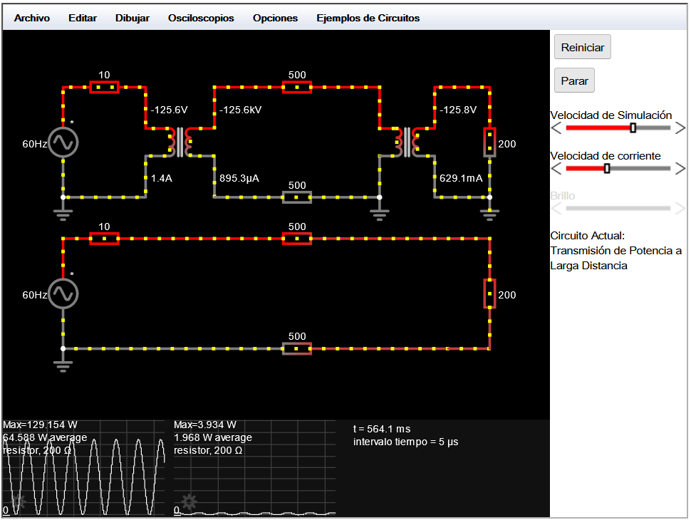Select upper circuit 10 ohm resistor
691x520 pixels.
105,87
